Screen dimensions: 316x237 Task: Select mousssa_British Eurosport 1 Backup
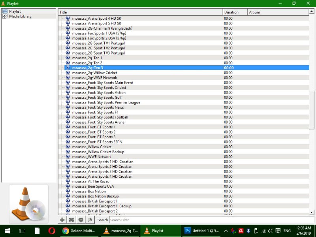click(x=102, y=206)
